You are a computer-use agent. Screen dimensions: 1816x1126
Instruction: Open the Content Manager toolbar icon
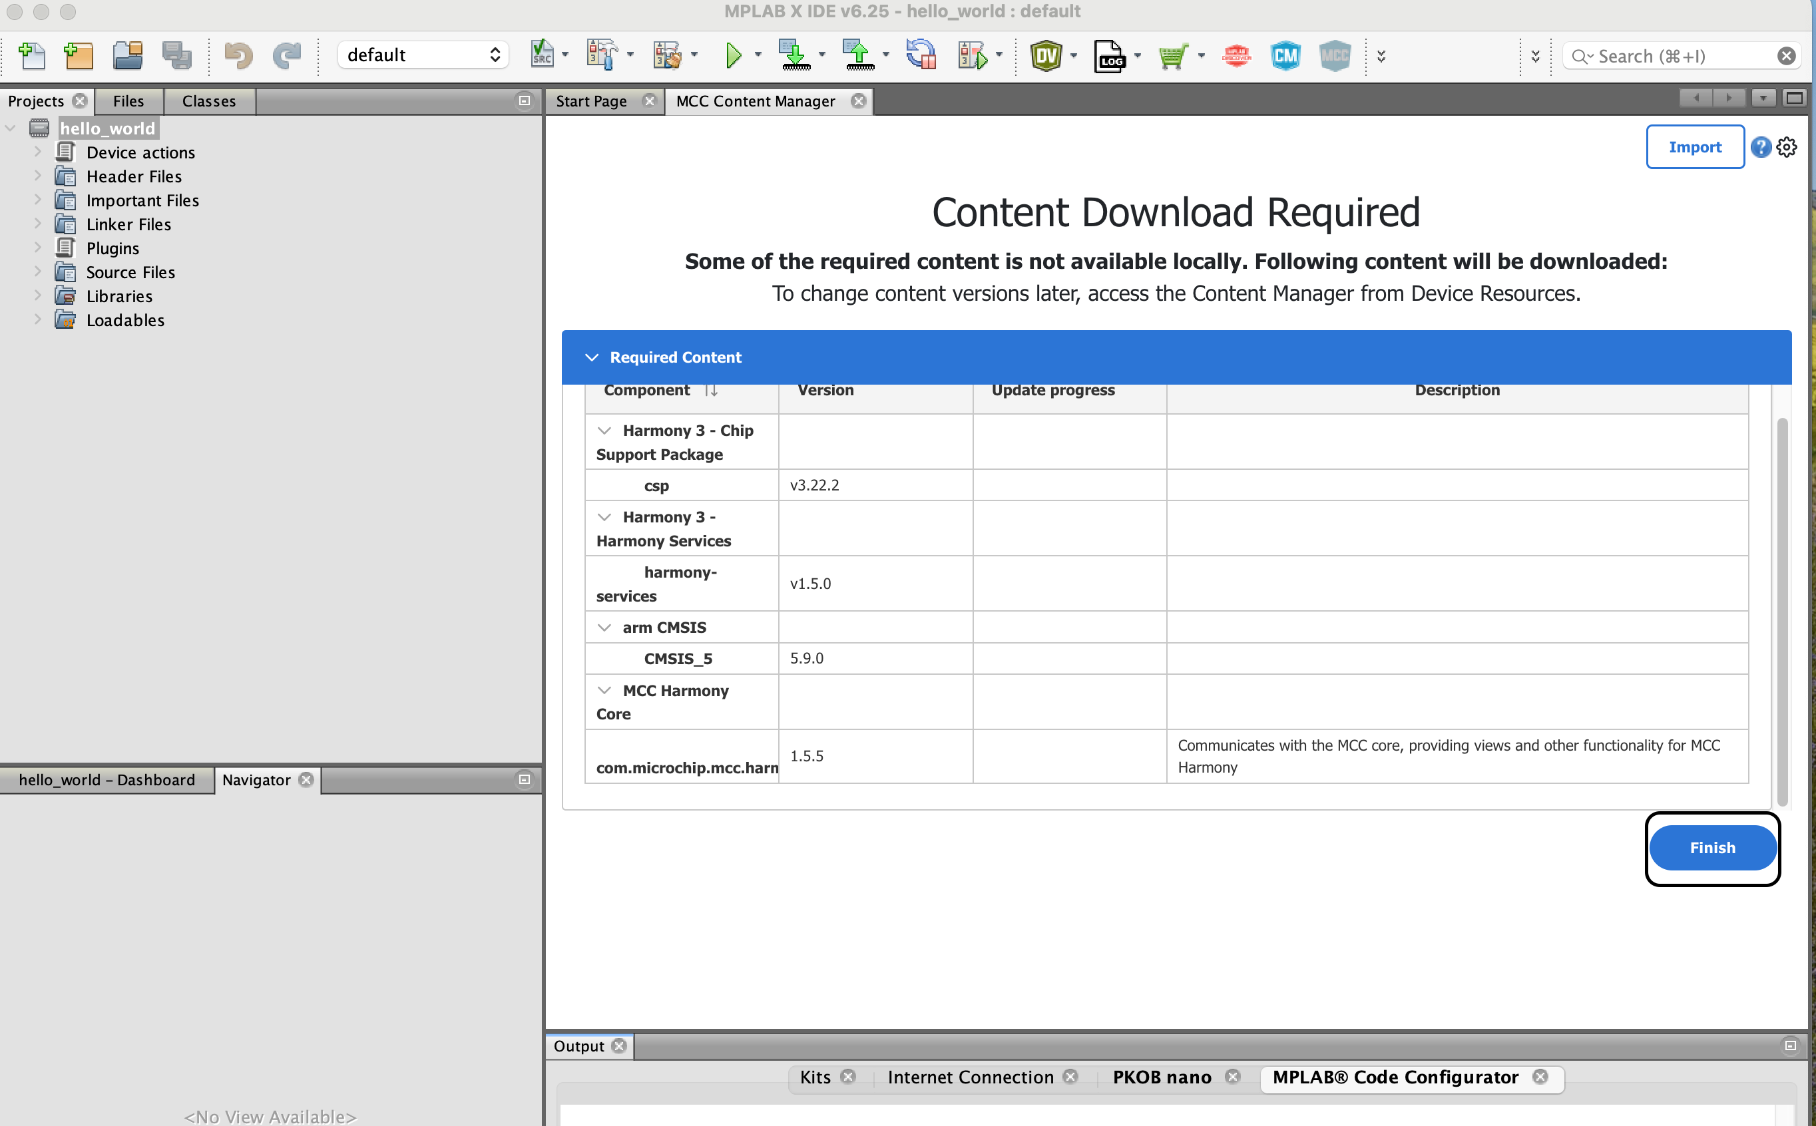[1285, 56]
